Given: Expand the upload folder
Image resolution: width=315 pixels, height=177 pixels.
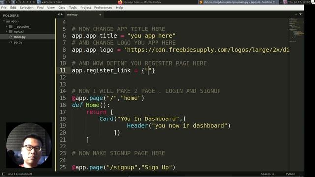Looking at the screenshot, I should click(x=6, y=31).
